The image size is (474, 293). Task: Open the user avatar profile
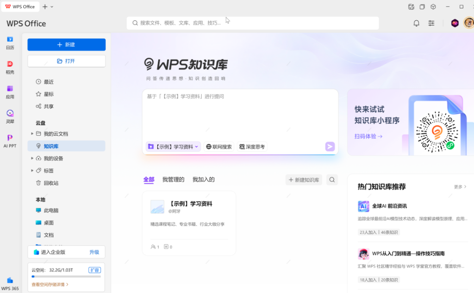[469, 23]
